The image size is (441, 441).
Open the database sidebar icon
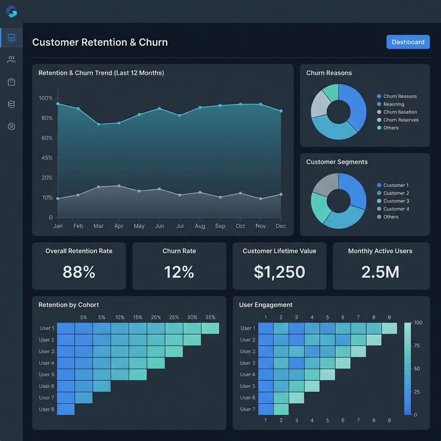click(12, 104)
